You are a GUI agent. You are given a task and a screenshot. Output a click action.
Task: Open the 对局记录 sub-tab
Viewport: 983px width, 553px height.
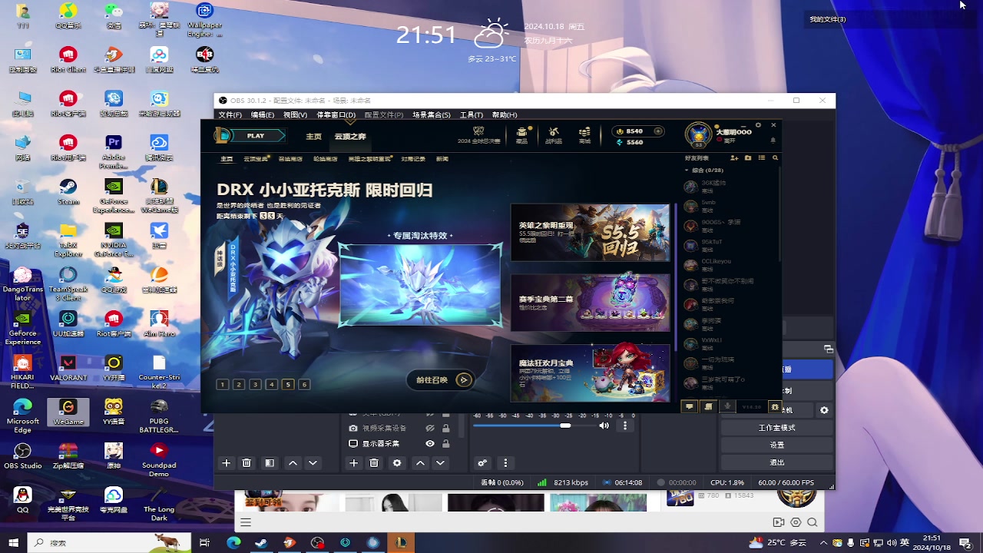point(413,159)
